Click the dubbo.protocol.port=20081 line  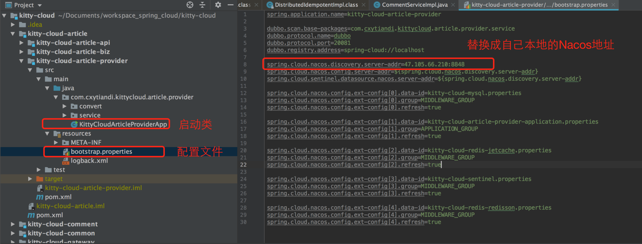pyautogui.click(x=309, y=43)
